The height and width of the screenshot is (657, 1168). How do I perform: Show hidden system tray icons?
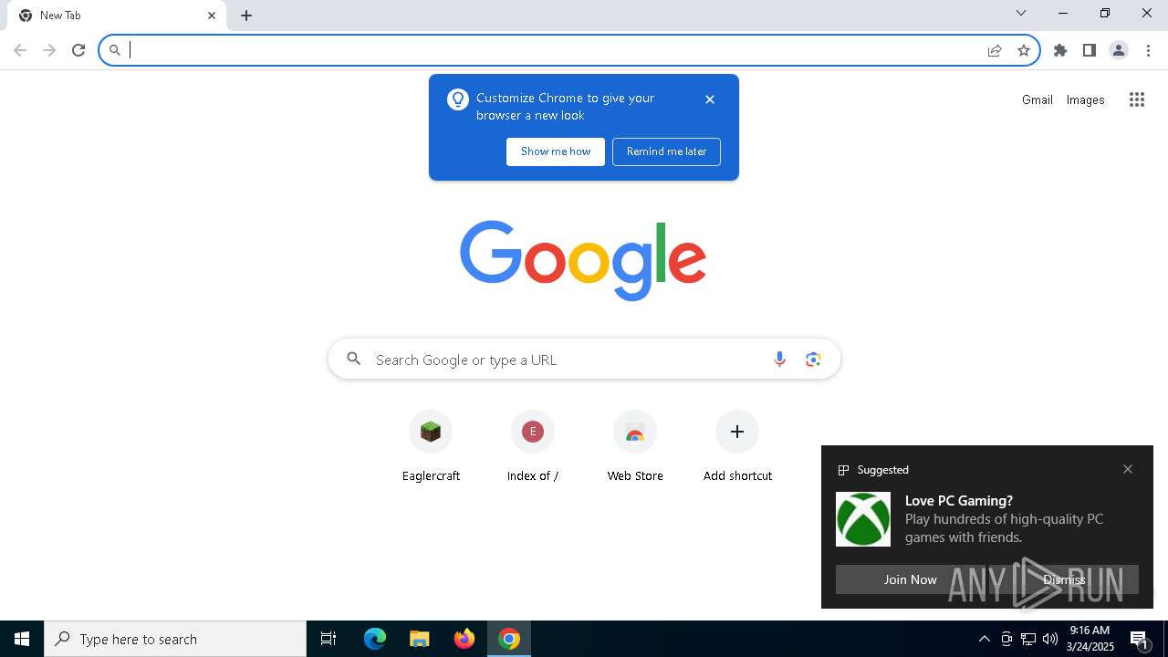click(x=984, y=639)
